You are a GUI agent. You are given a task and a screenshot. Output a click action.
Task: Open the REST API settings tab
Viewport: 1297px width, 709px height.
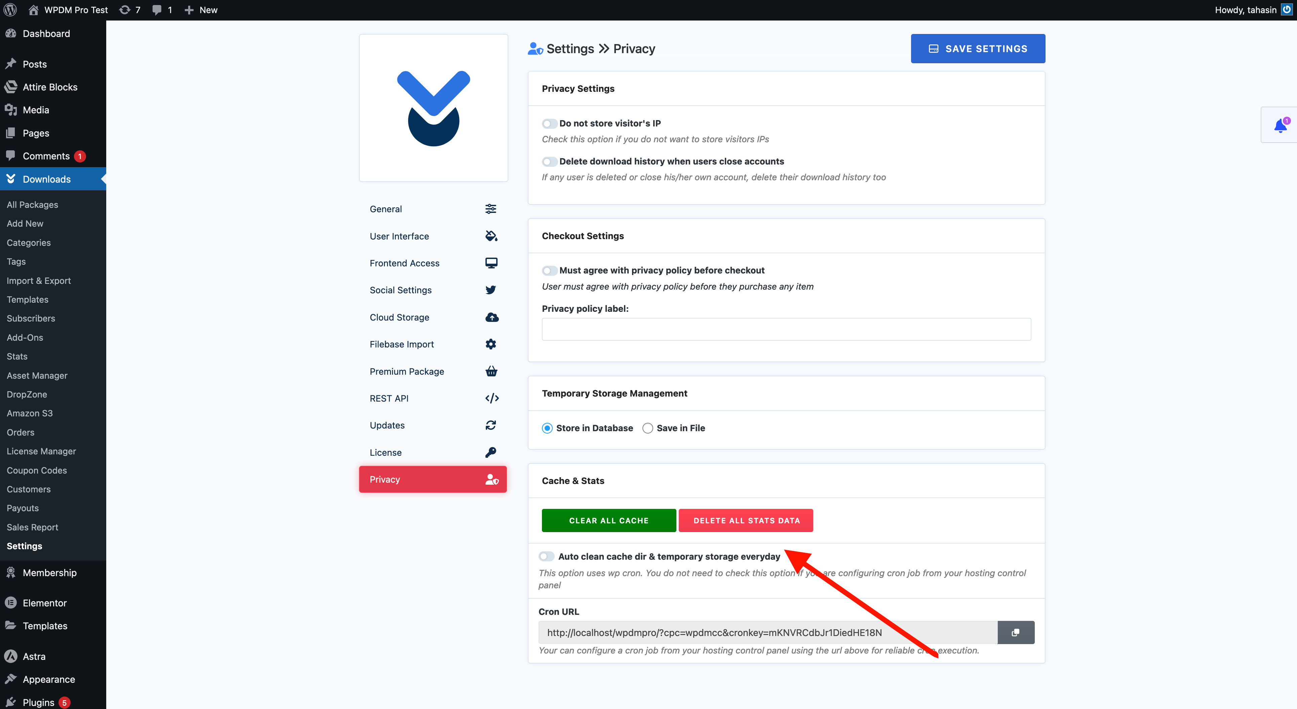tap(433, 398)
